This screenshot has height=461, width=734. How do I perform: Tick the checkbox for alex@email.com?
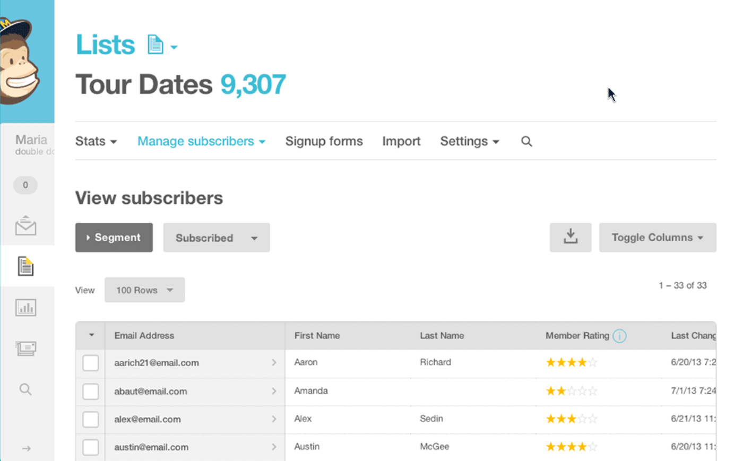91,419
